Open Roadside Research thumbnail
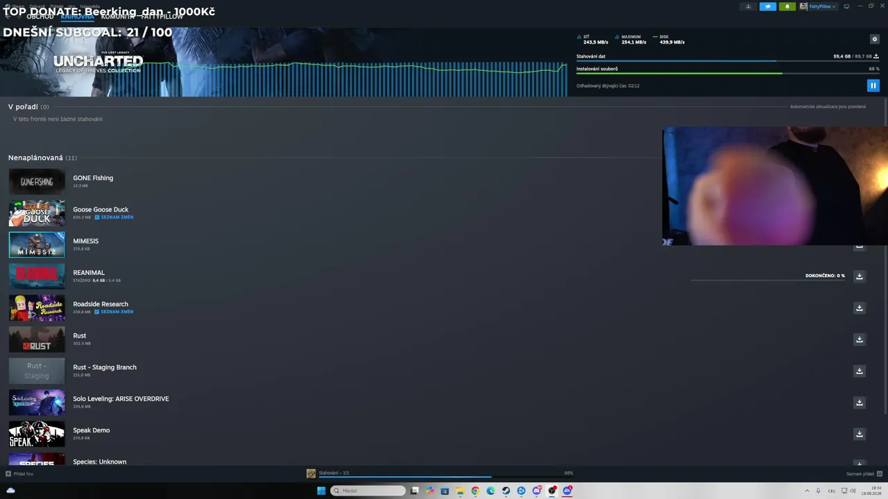 [37, 308]
